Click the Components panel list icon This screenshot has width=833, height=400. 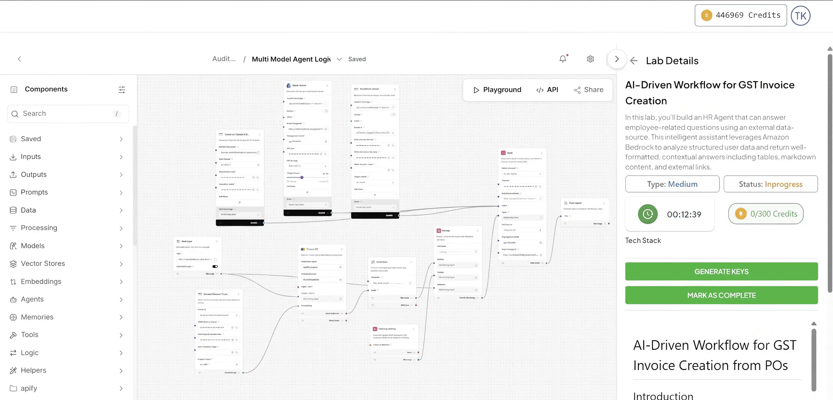click(14, 89)
